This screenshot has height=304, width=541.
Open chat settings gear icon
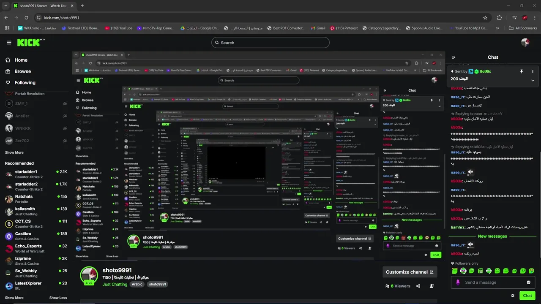pos(513,296)
